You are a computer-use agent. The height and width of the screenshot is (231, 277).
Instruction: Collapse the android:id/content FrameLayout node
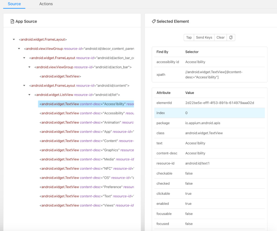(24, 86)
